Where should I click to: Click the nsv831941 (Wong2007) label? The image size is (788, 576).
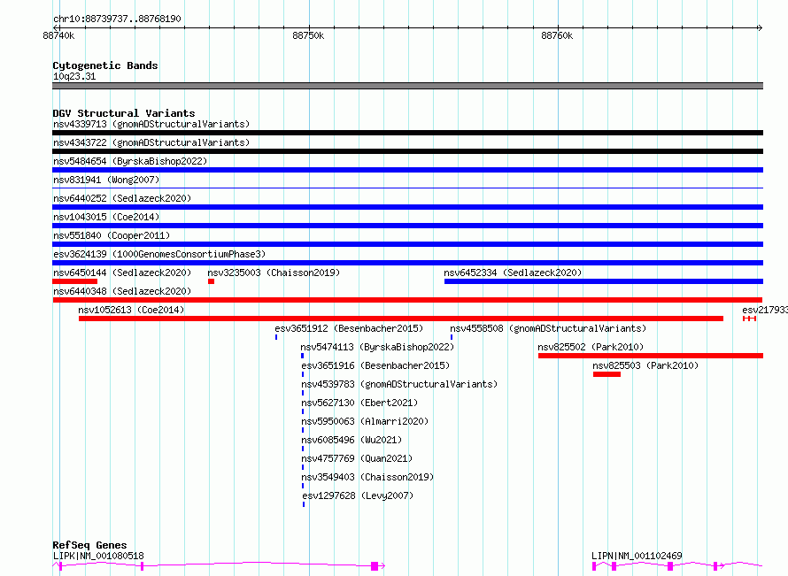pos(106,180)
